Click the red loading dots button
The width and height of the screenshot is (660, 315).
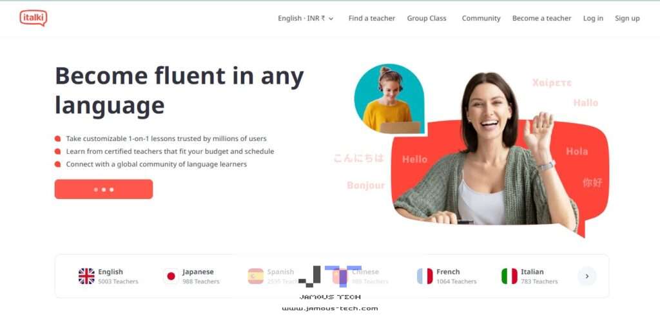tap(104, 189)
